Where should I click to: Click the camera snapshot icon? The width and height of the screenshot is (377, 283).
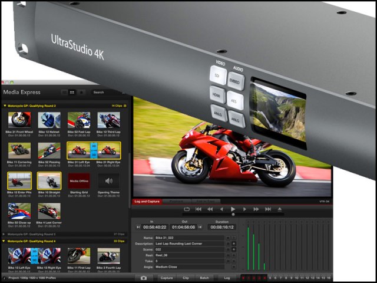coord(144,278)
